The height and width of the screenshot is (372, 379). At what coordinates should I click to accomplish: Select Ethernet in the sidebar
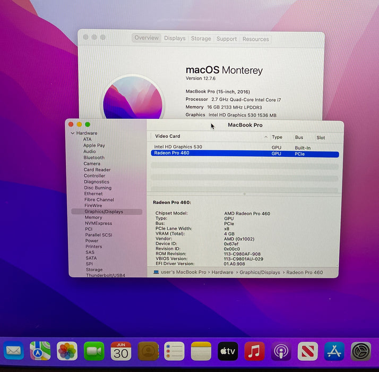tap(93, 193)
